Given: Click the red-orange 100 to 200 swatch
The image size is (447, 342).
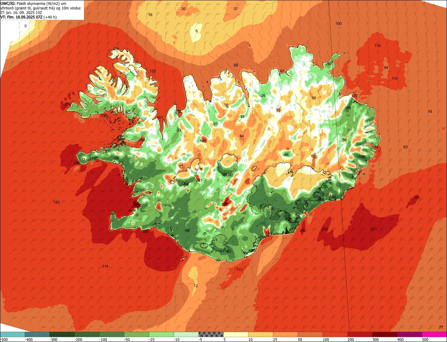Looking at the screenshot, I should (x=335, y=334).
